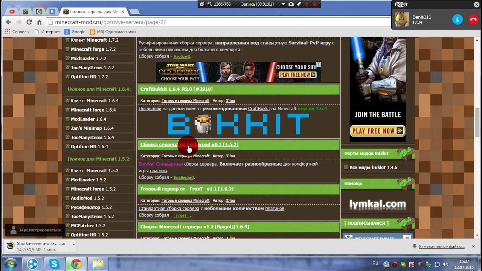
Task: Open the lymkal.com help banner
Action: point(378,204)
